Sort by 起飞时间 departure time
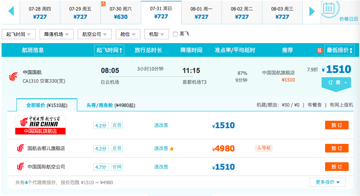This screenshot has height=196, width=360. pyautogui.click(x=109, y=50)
